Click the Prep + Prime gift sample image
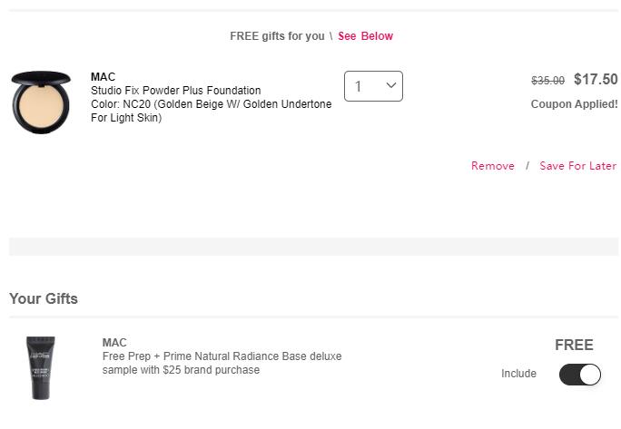This screenshot has width=621, height=429. [40, 367]
